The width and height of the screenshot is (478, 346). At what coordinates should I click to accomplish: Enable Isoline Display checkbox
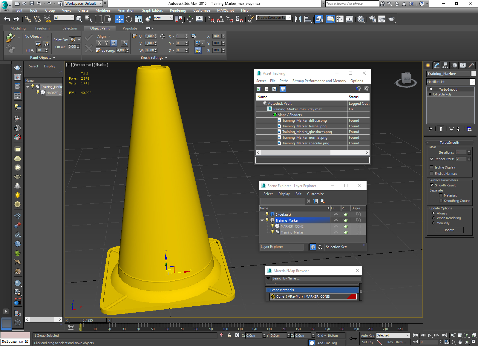click(431, 167)
